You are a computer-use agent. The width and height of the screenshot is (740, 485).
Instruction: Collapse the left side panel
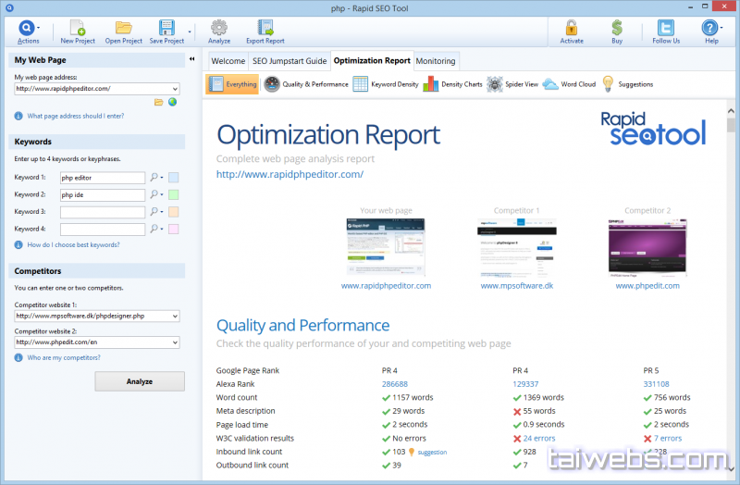coord(191,59)
